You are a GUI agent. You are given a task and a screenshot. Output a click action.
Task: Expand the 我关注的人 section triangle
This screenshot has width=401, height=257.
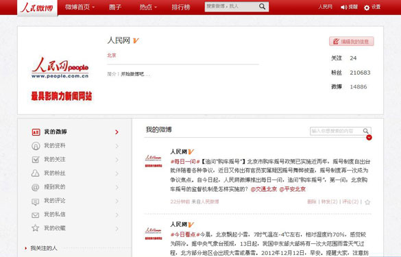pyautogui.click(x=26, y=248)
